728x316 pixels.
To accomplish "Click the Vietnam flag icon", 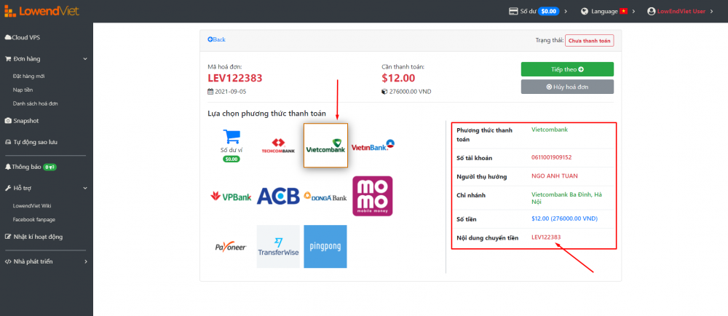I will pos(624,11).
